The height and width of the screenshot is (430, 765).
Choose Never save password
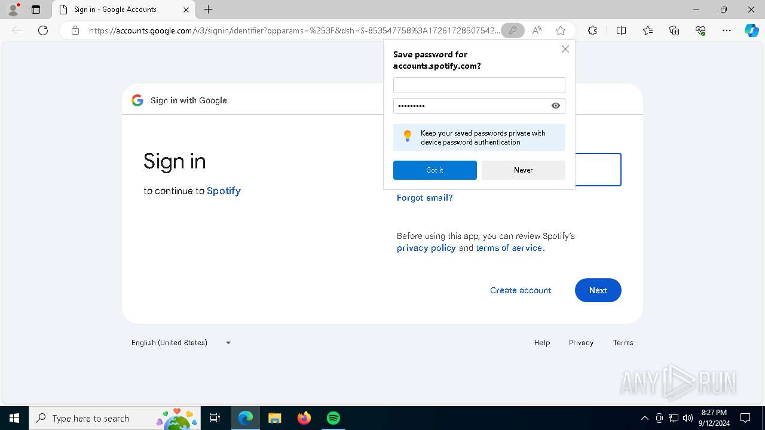(x=523, y=170)
